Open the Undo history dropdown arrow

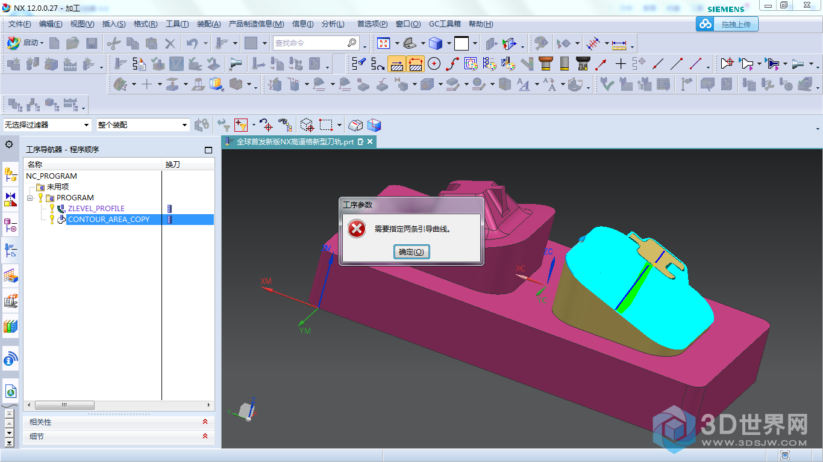[x=205, y=43]
